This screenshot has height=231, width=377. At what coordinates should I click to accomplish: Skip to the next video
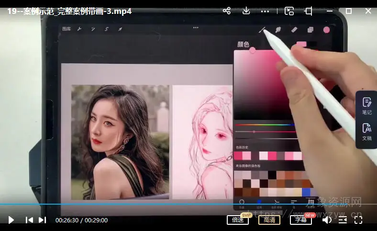point(42,220)
